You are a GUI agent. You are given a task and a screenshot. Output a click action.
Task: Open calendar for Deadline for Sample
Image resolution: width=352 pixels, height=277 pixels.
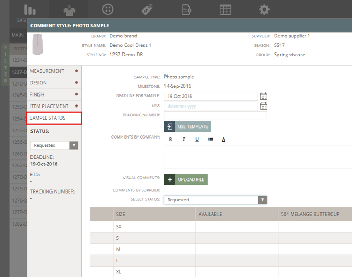[x=264, y=96]
